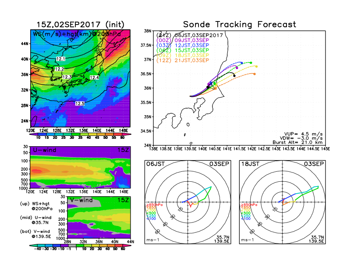
Task: Select the orange "(12Z) 21JST,03SEP" legend entry
Action: click(x=183, y=60)
